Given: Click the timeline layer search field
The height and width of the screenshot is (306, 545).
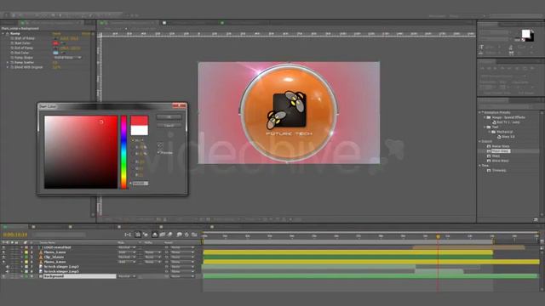Looking at the screenshot, I should click(60, 235).
